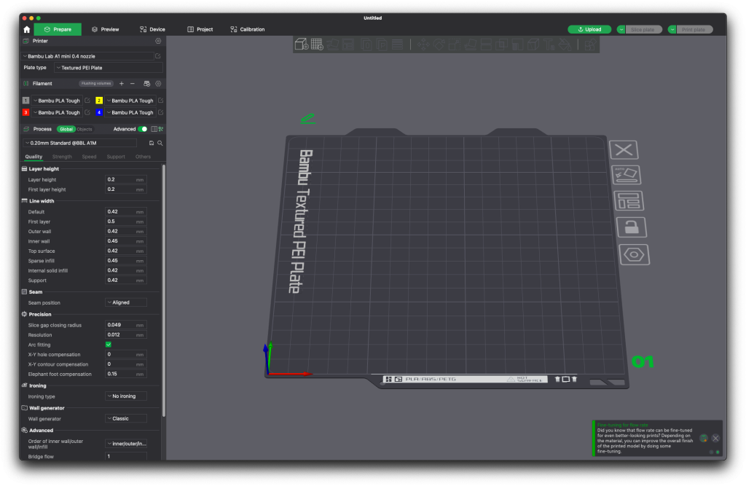
Task: Delete all objects using the X icon
Action: (x=624, y=149)
